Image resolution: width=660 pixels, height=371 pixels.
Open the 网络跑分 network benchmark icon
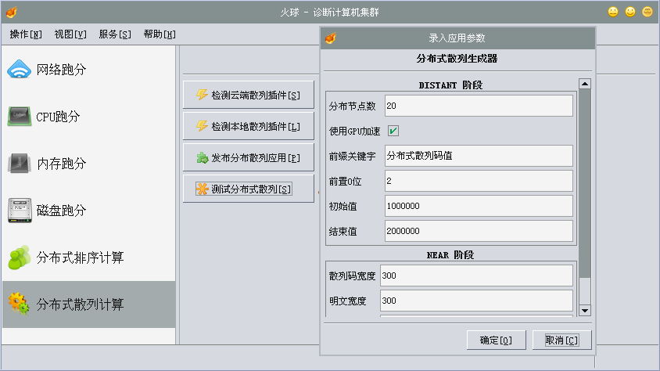tap(19, 70)
